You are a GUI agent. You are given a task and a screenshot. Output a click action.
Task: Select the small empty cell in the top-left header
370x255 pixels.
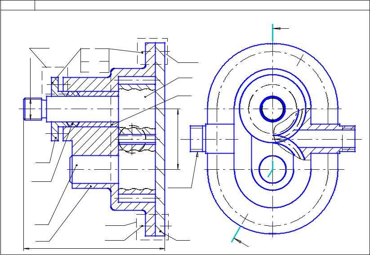[x=18, y=5]
